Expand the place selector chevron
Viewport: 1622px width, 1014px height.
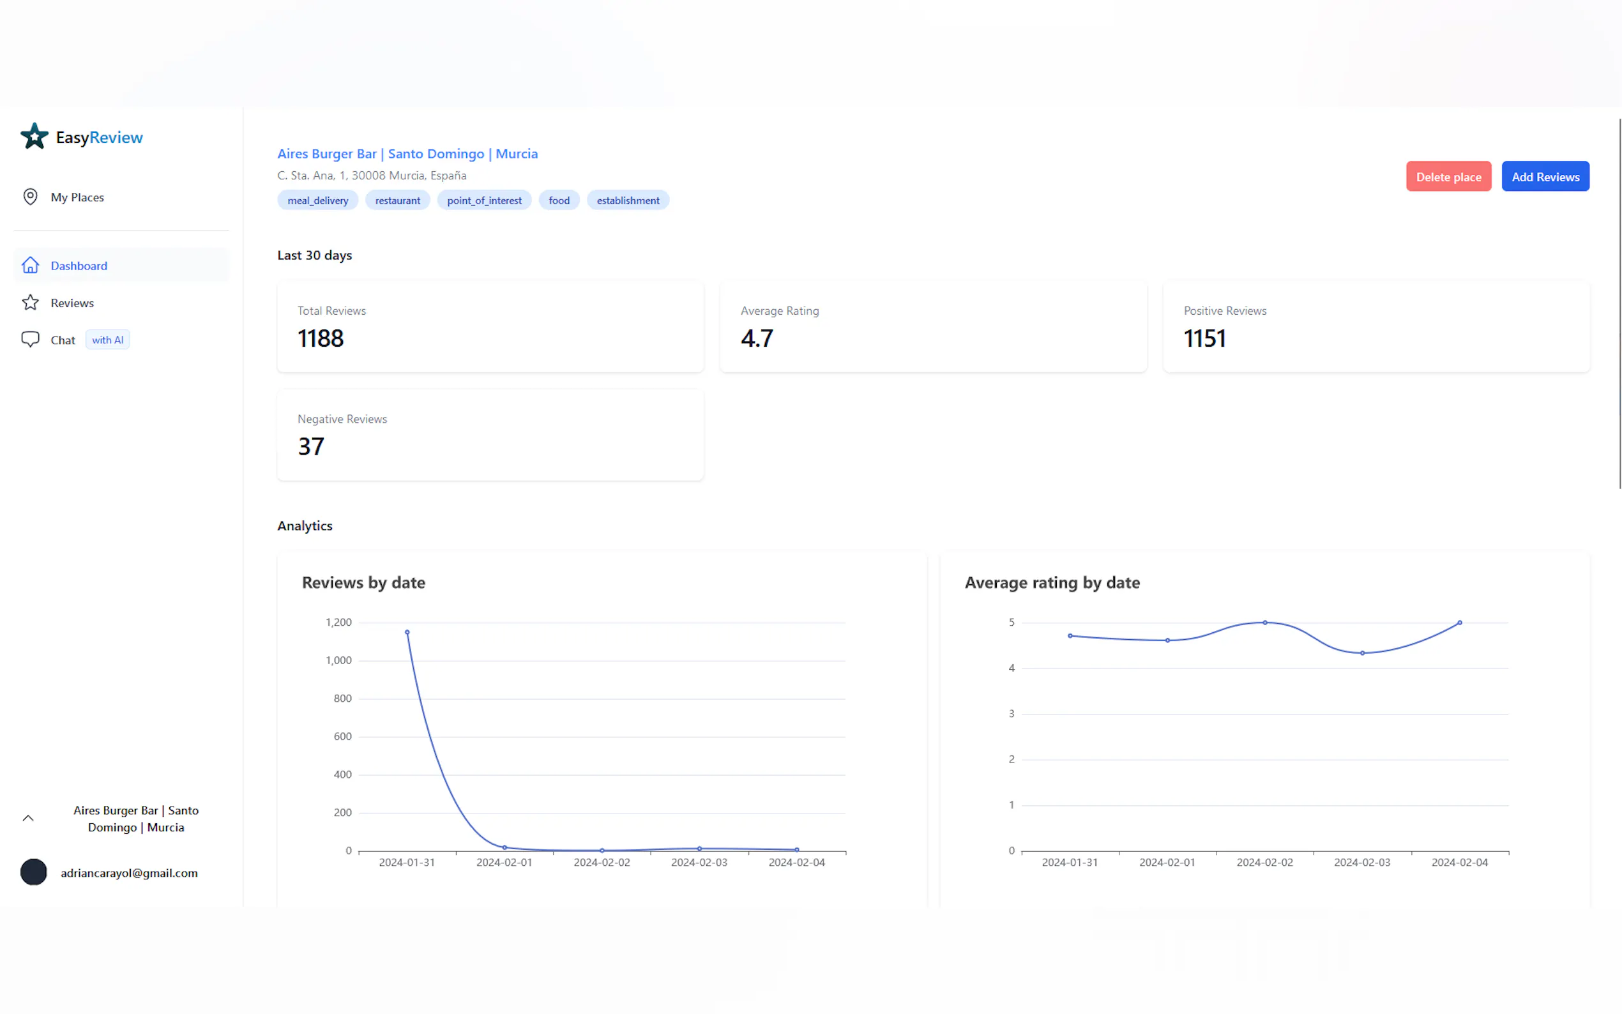coord(28,818)
